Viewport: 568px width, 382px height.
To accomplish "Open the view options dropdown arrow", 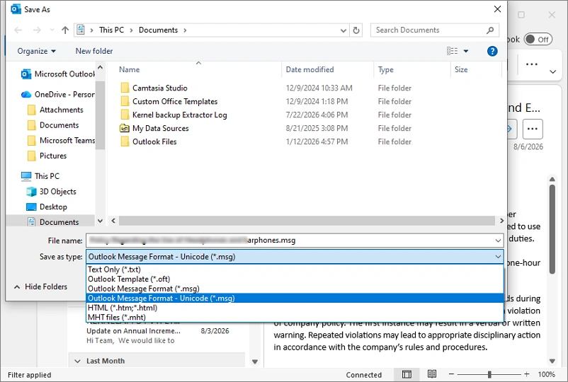I will (466, 51).
